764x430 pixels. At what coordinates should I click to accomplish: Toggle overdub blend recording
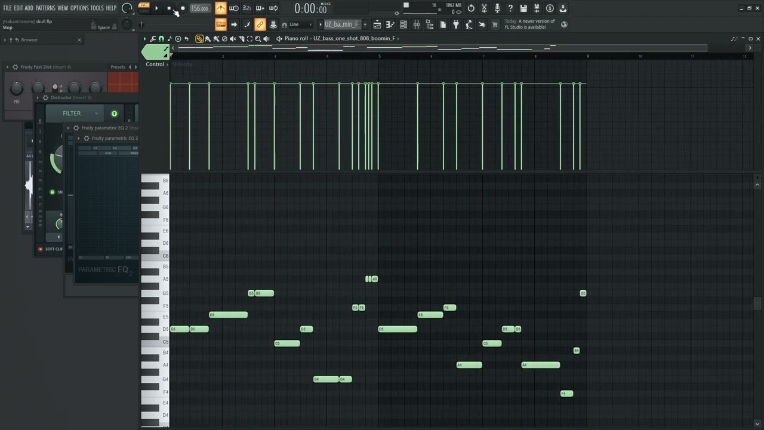coord(260,8)
